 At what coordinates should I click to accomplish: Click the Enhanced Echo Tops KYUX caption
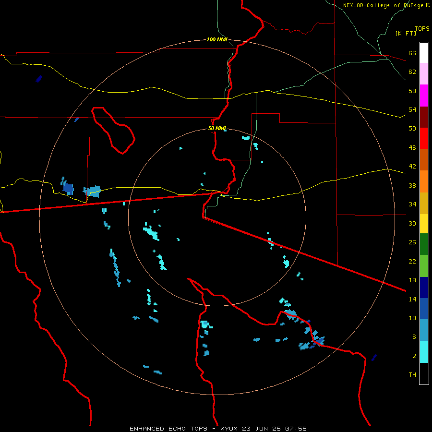tap(218, 429)
